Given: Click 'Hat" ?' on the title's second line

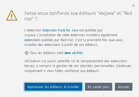Looking at the screenshot, I should [31, 19].
